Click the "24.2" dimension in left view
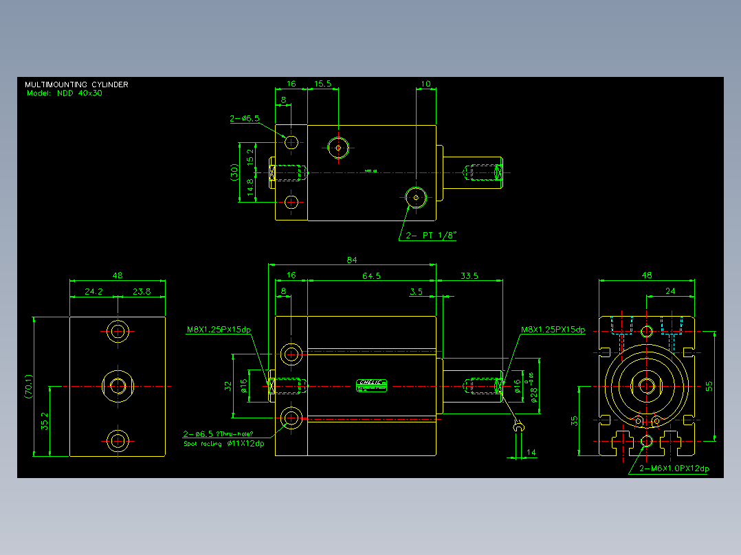Screen dimensions: 741x555 point(93,291)
